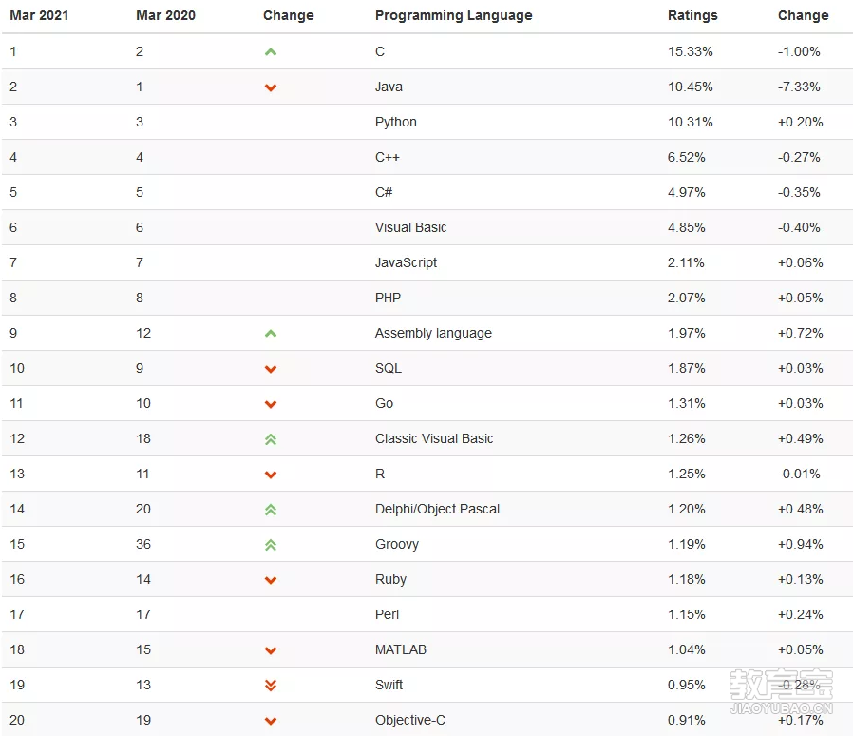The width and height of the screenshot is (853, 736).
Task: Click the Ratings column header
Action: [692, 15]
